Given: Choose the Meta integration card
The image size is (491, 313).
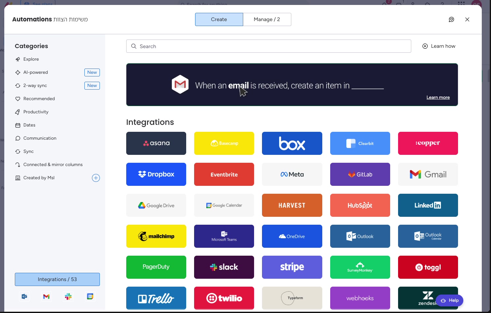Looking at the screenshot, I should (x=292, y=174).
